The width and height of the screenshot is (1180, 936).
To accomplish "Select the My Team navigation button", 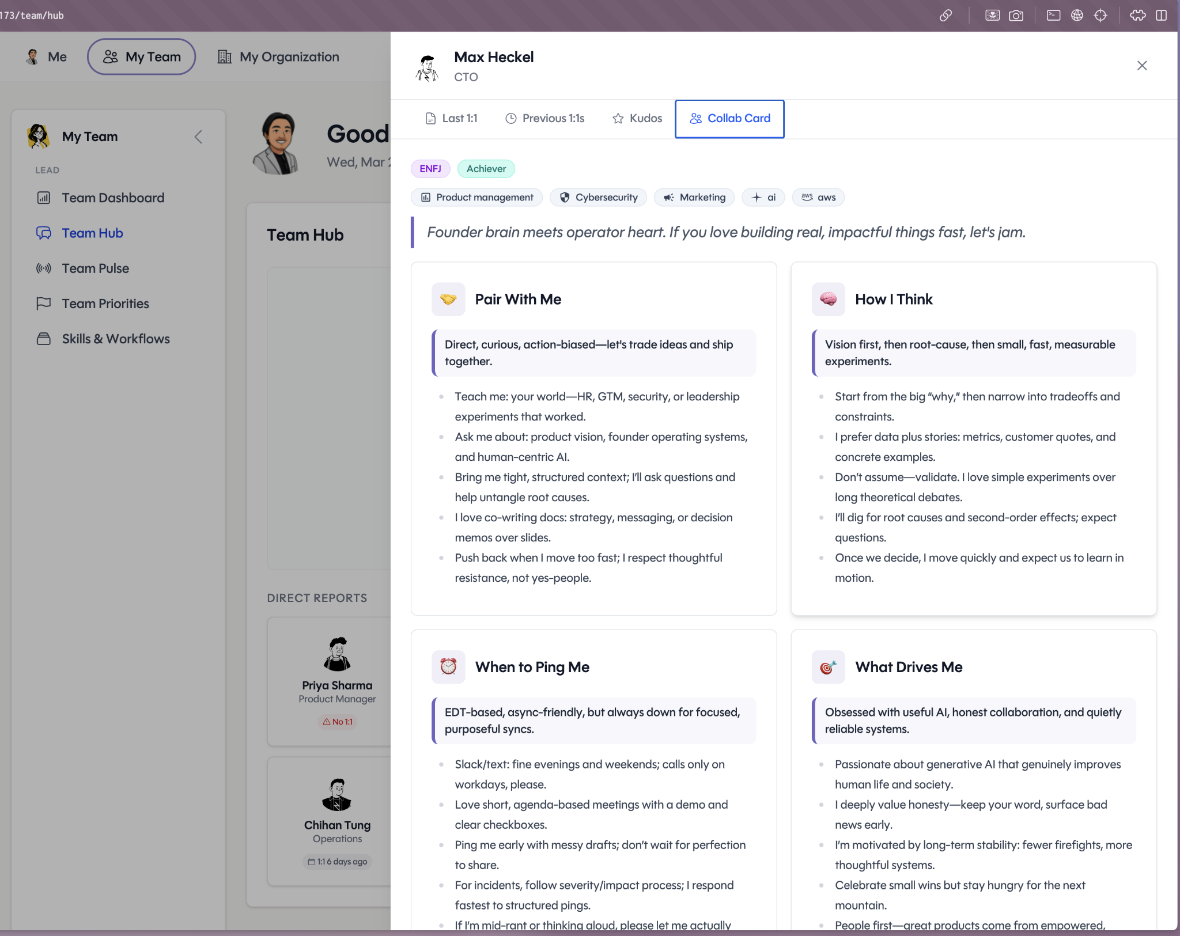I will click(x=142, y=57).
